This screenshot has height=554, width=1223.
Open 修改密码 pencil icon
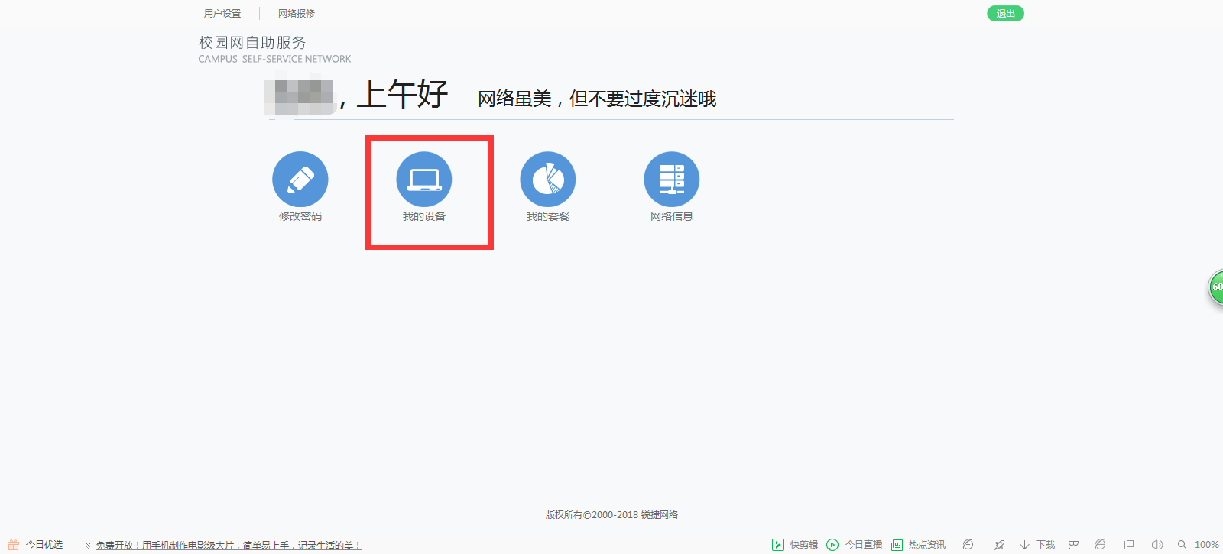click(x=300, y=180)
